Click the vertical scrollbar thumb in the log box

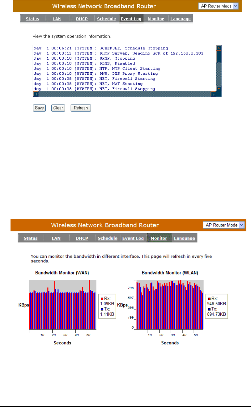(219, 57)
